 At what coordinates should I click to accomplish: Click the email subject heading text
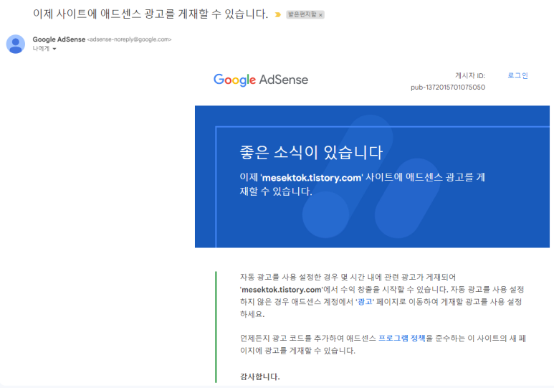click(151, 14)
